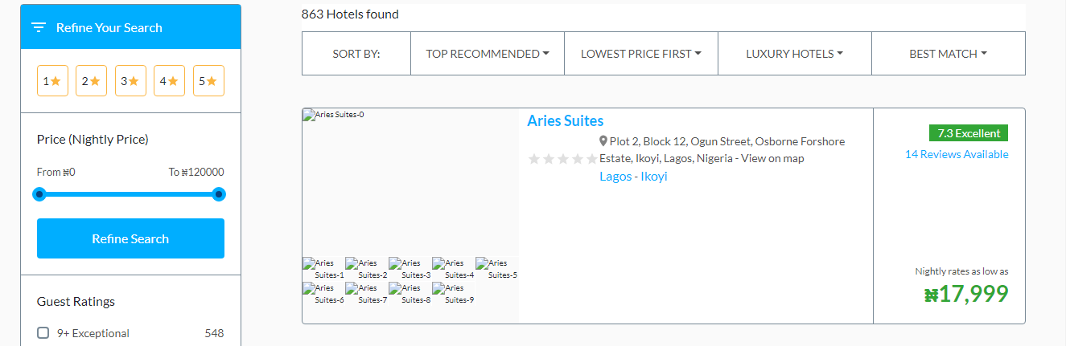Click the minimum price slider handle
Screen dimensions: 1066x346
[x=39, y=194]
